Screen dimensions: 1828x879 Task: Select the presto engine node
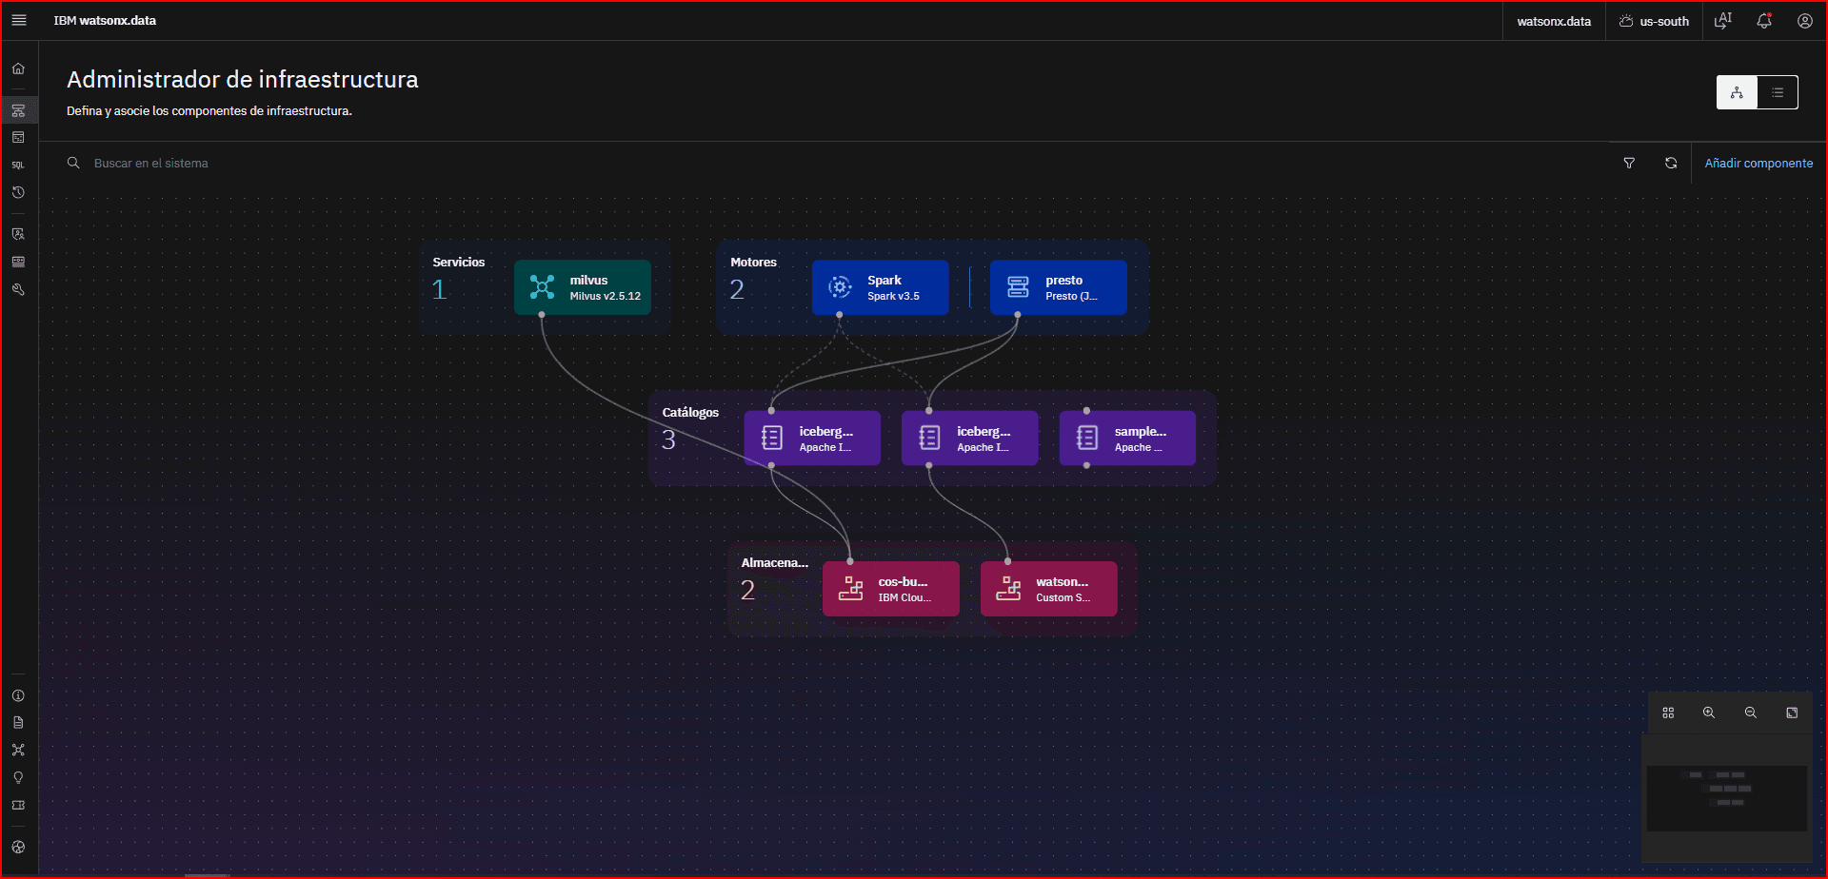(1059, 287)
